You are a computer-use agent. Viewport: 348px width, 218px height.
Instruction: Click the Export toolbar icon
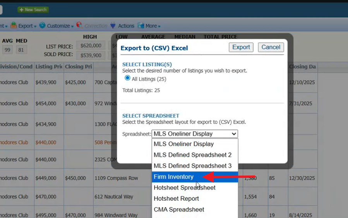pyautogui.click(x=14, y=26)
